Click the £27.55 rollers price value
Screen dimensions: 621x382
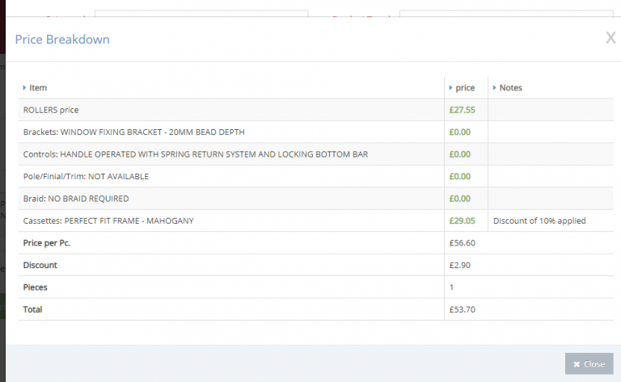pos(462,110)
